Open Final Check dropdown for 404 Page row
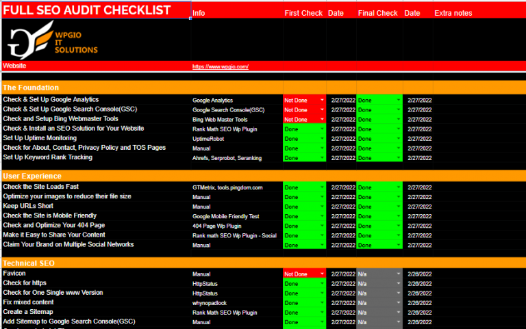Screen dimensions: 526x329 pyautogui.click(x=399, y=226)
